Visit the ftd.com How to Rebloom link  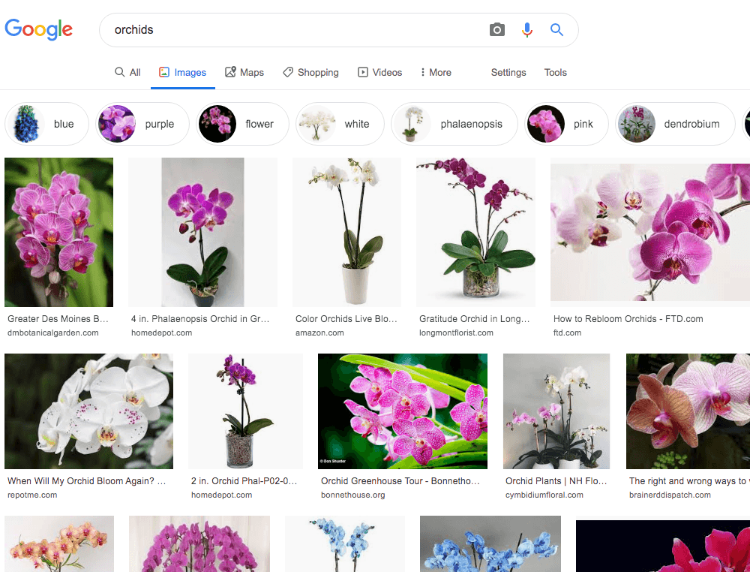pyautogui.click(x=628, y=319)
